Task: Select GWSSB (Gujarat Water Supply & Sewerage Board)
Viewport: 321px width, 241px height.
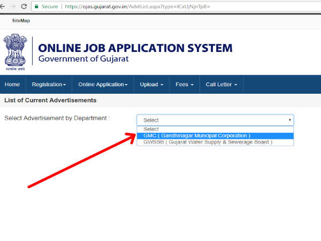Action: click(215, 142)
